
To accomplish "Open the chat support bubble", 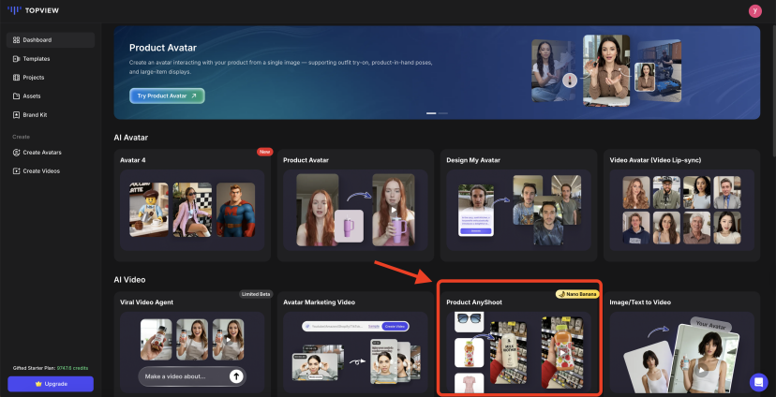I will coord(758,382).
